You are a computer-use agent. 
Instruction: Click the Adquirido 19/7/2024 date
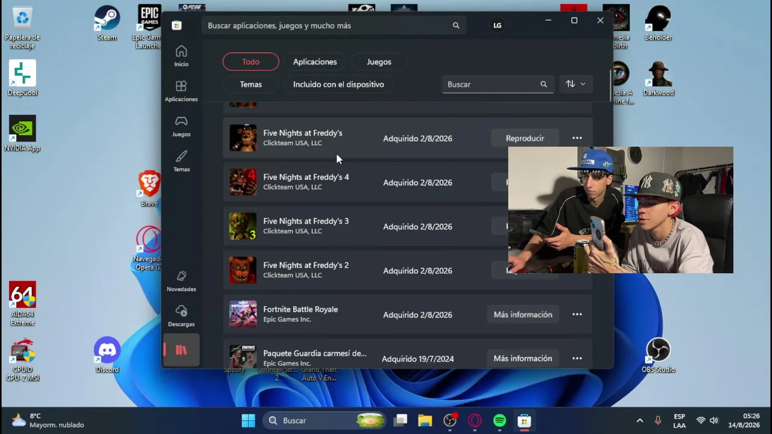click(x=417, y=359)
